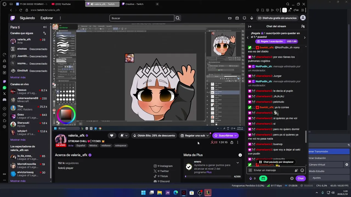Click the heart follow button
Viewport: 351px width, 197px height.
tap(112, 135)
